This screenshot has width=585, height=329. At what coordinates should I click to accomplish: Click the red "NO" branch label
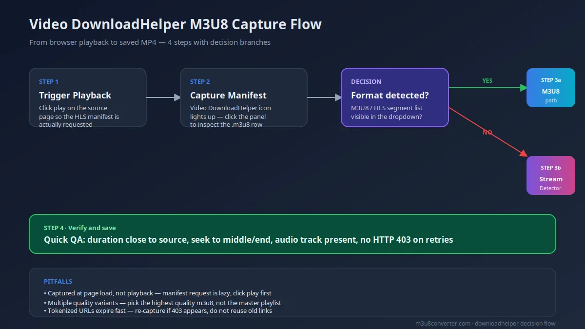coord(487,133)
